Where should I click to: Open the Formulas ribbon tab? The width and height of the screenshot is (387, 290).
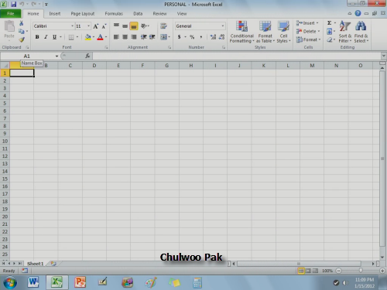coord(114,14)
